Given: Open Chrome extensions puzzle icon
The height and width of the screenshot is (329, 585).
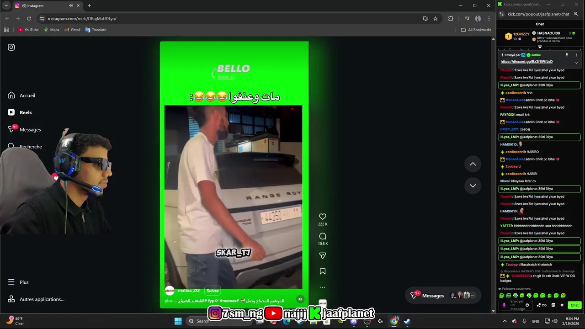Looking at the screenshot, I should click(x=451, y=19).
